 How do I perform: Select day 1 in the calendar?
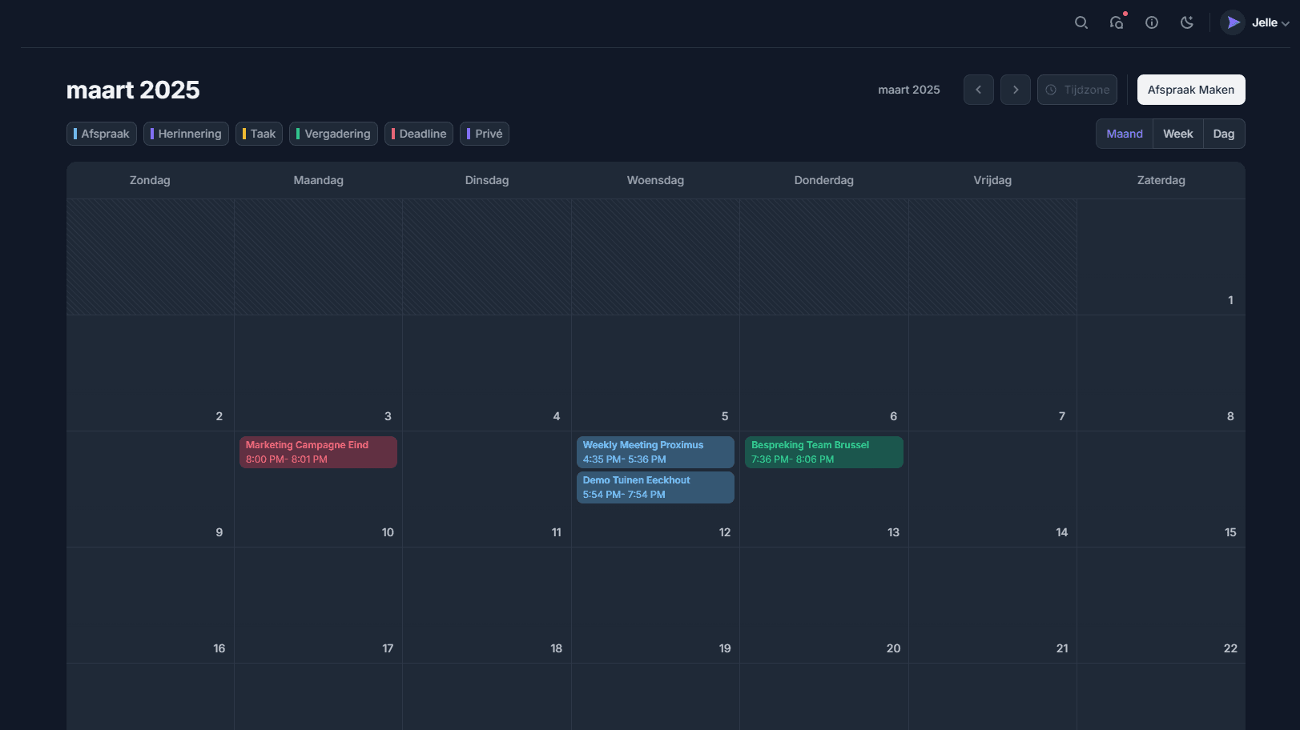[1161, 257]
